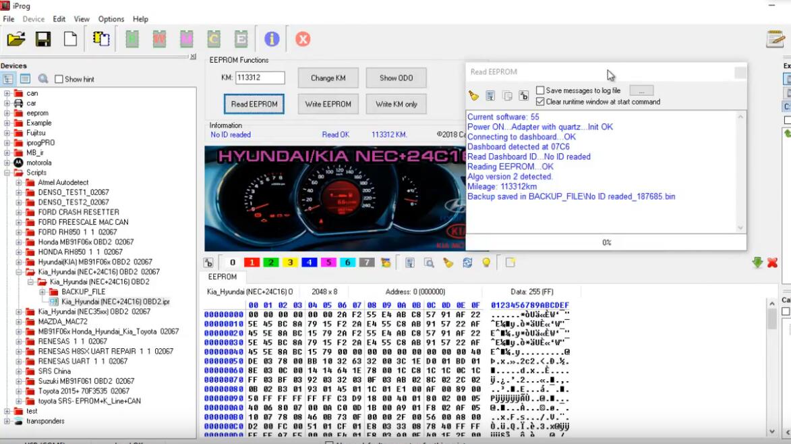The image size is (791, 444).
Task: Select the FORD CRASH RESETTER script
Action: [79, 213]
